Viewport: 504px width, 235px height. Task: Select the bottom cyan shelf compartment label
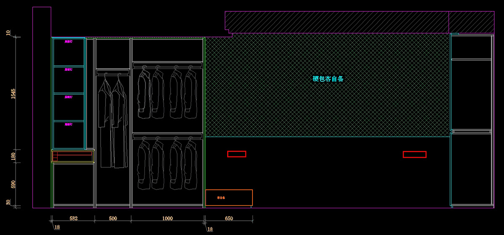[x=68, y=124]
